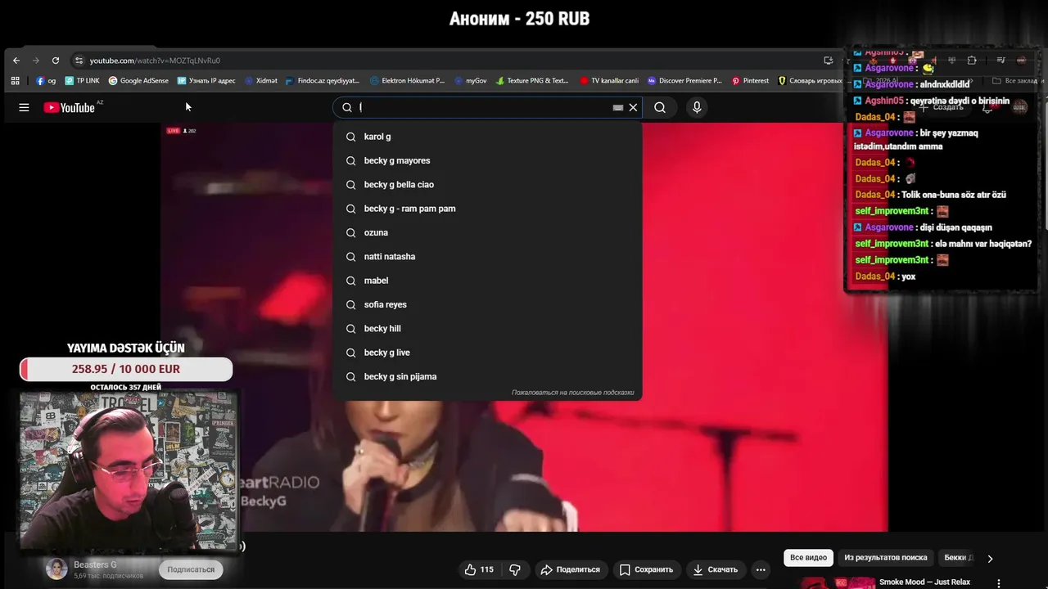The height and width of the screenshot is (589, 1048).
Task: Click the Поделиться share button
Action: [x=571, y=569]
